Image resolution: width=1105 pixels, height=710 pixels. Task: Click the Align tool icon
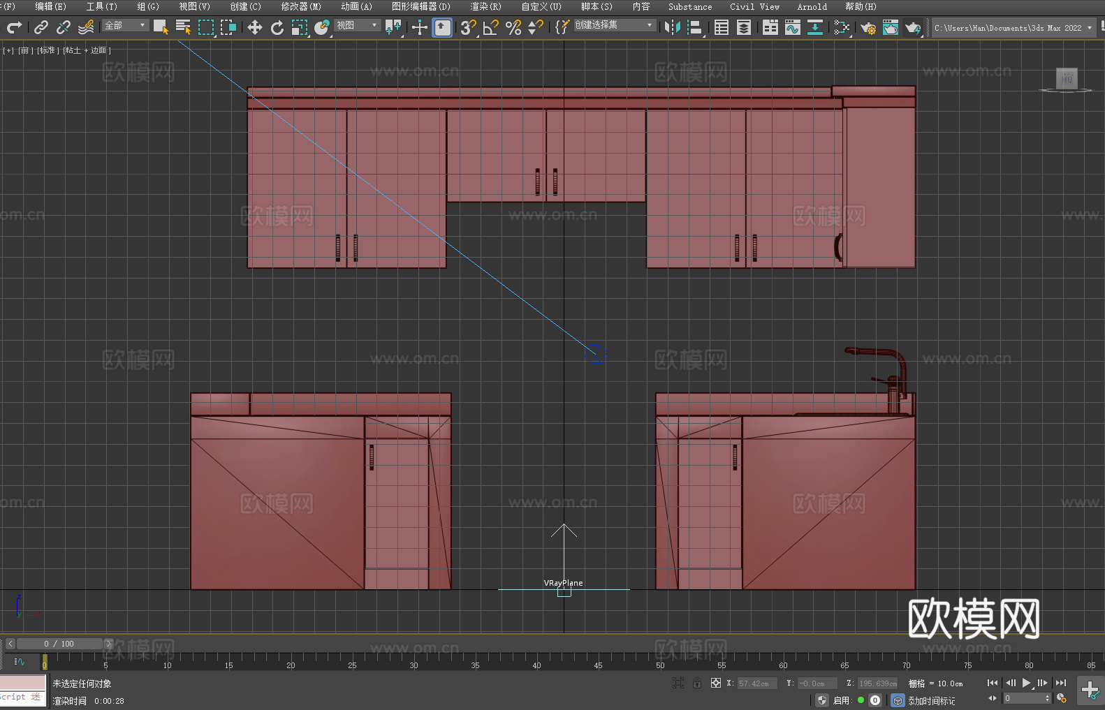pos(695,27)
